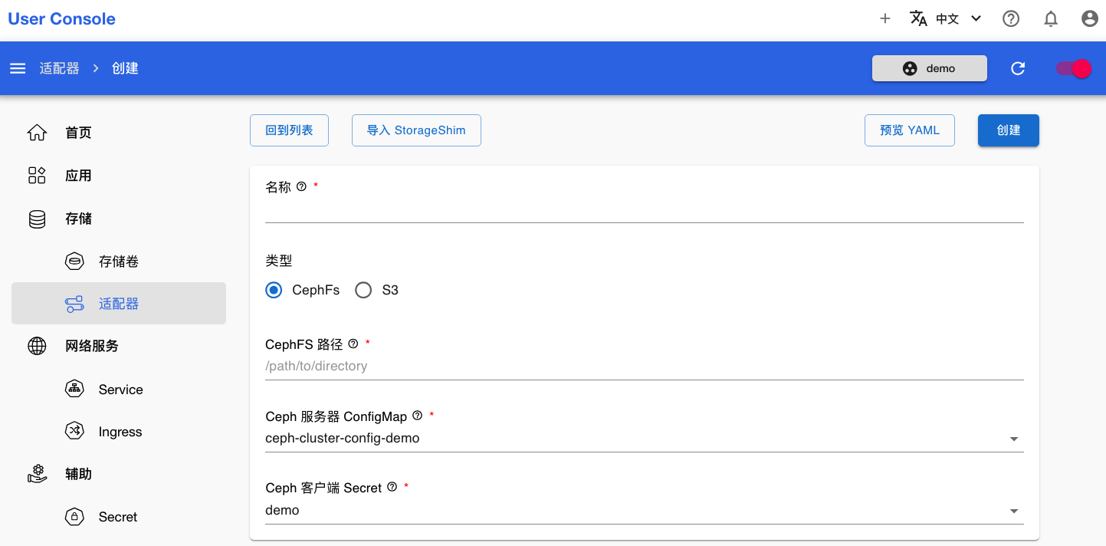Screen dimensions: 1106x546
Task: Select the S3 radio button
Action: 363,290
